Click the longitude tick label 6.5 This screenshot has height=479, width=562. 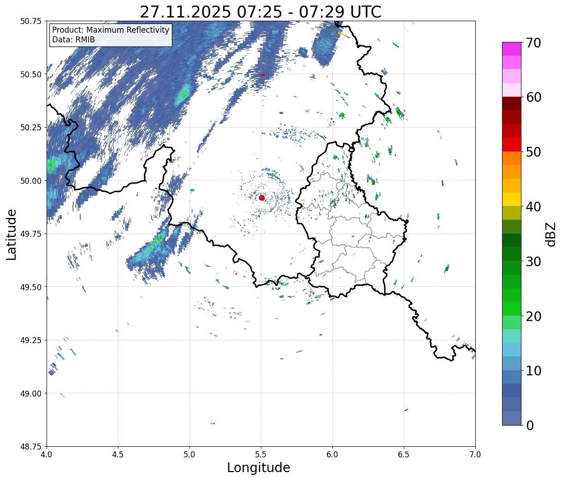404,454
